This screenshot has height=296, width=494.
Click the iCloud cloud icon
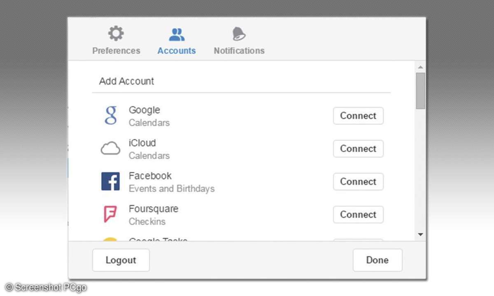(111, 148)
